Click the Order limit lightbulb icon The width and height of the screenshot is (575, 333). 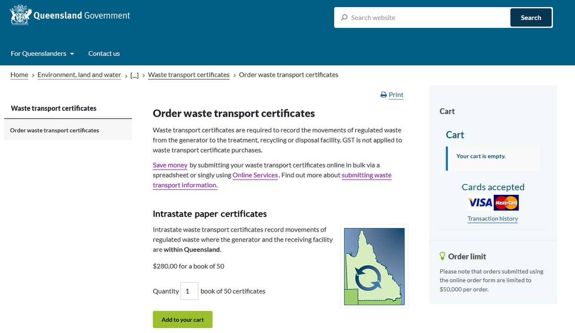coord(442,256)
